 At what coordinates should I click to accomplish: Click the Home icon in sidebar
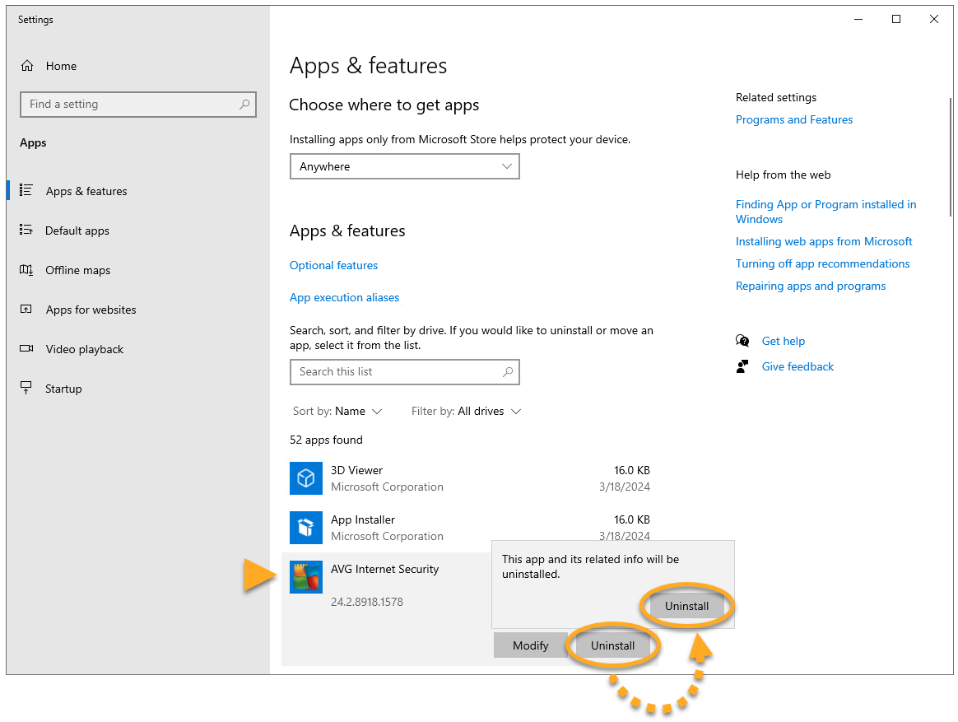(x=27, y=66)
